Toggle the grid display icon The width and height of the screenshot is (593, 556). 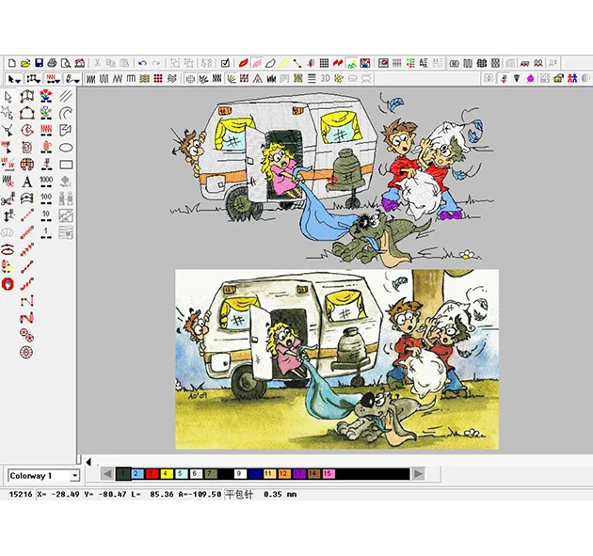click(324, 63)
